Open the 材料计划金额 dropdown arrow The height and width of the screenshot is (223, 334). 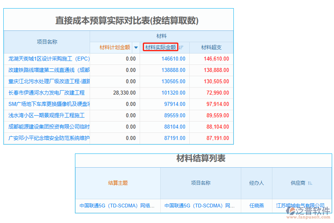click(136, 47)
